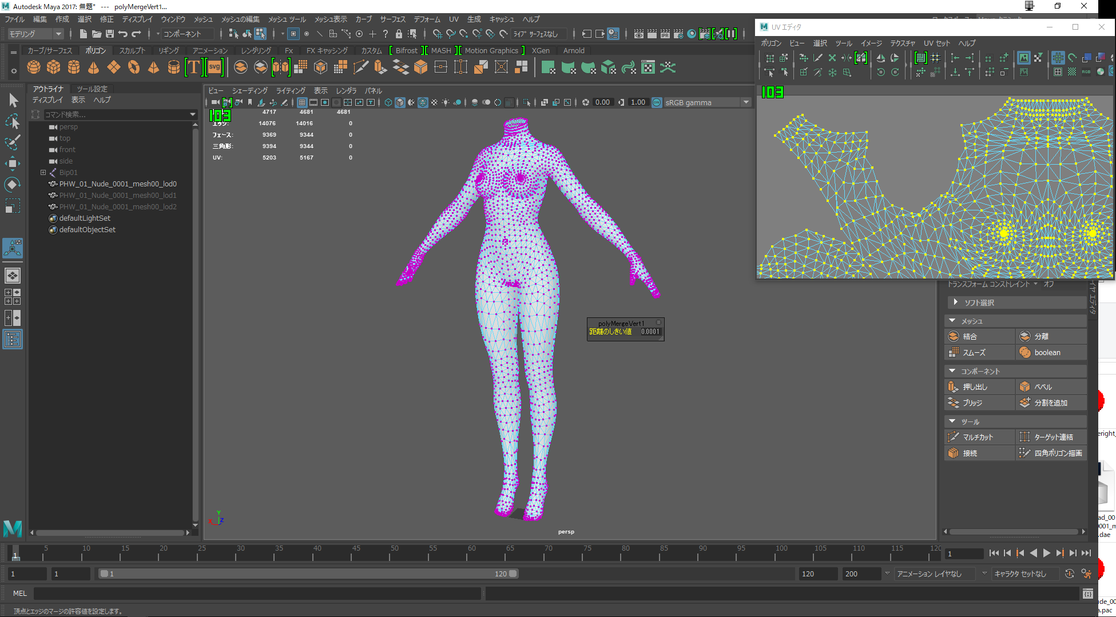Select the Lasso selection tool
This screenshot has width=1116, height=617.
13,121
